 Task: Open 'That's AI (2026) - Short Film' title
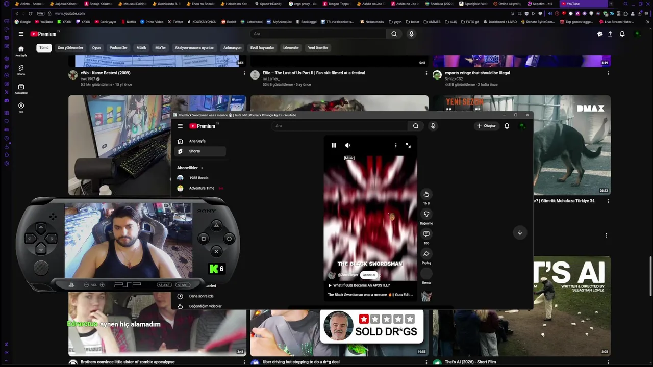(470, 362)
